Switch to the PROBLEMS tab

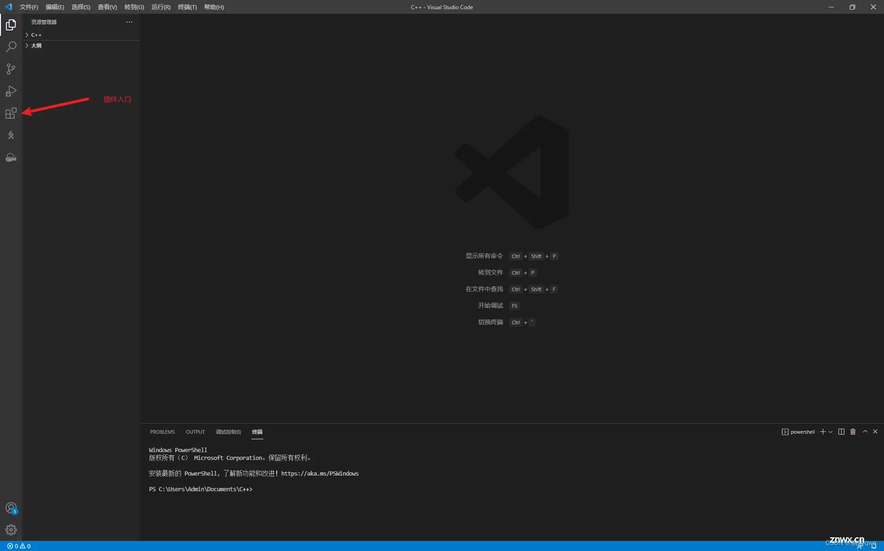point(163,432)
